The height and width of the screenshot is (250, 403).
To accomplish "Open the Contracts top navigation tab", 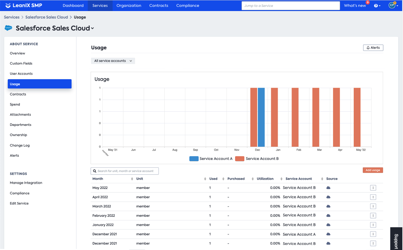I will point(159,5).
